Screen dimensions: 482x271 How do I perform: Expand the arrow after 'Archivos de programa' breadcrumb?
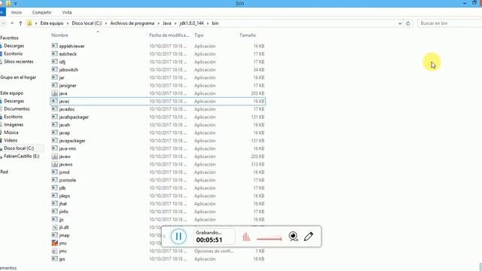(x=159, y=23)
